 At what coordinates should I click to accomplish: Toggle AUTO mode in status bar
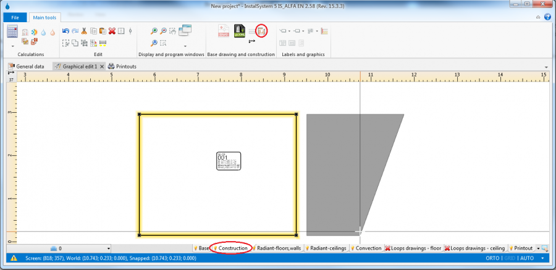pos(526,258)
